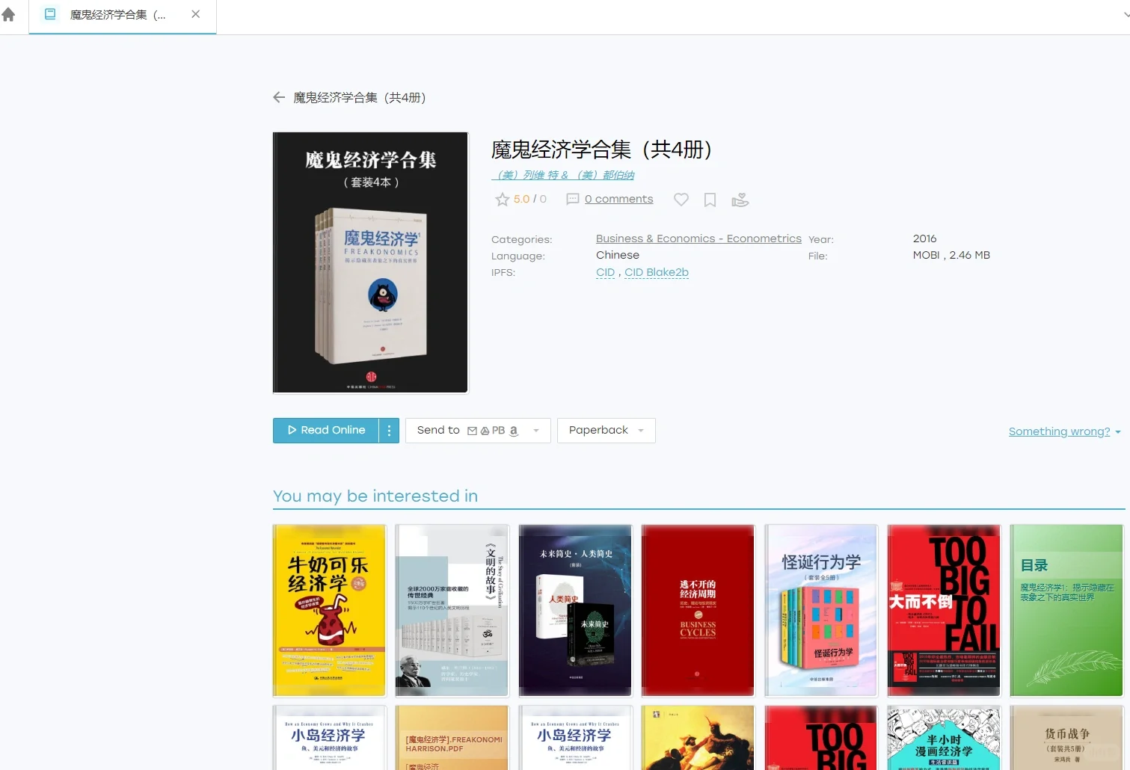The image size is (1130, 770).
Task: Mark the book as favorite with heart
Action: (681, 200)
